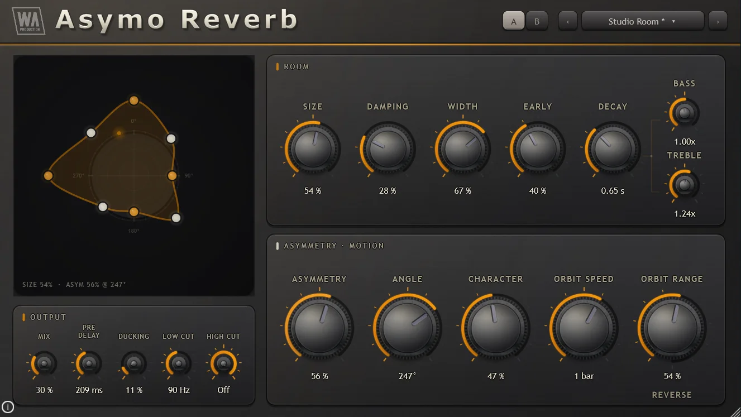Click the 40 % Early value

tap(537, 191)
